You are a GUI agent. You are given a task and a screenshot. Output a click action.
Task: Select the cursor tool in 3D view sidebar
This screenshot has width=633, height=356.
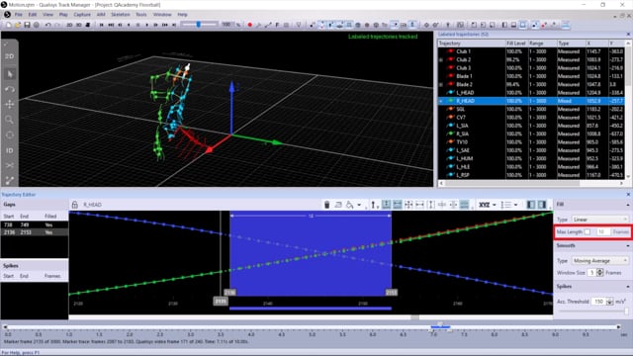point(10,74)
